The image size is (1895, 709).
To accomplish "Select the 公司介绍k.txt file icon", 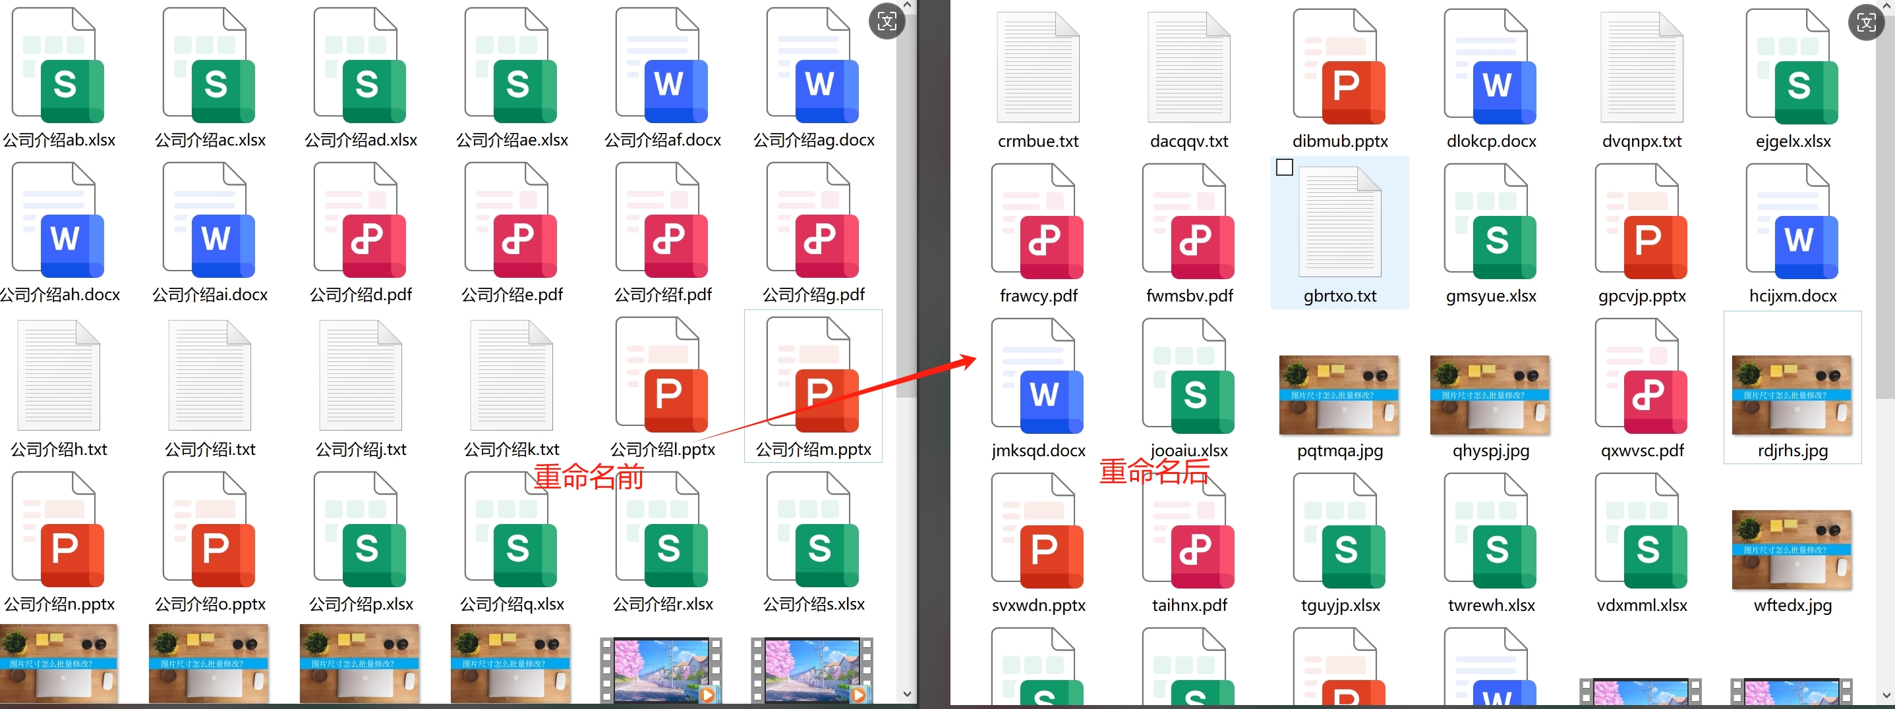I will tap(511, 375).
